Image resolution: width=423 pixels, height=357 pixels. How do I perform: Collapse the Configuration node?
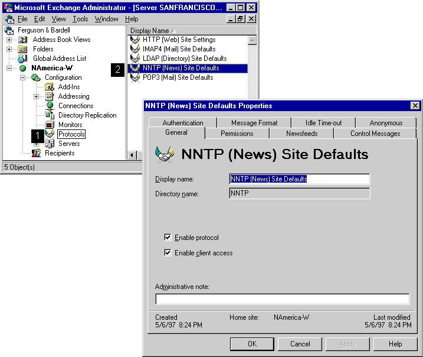coord(22,78)
